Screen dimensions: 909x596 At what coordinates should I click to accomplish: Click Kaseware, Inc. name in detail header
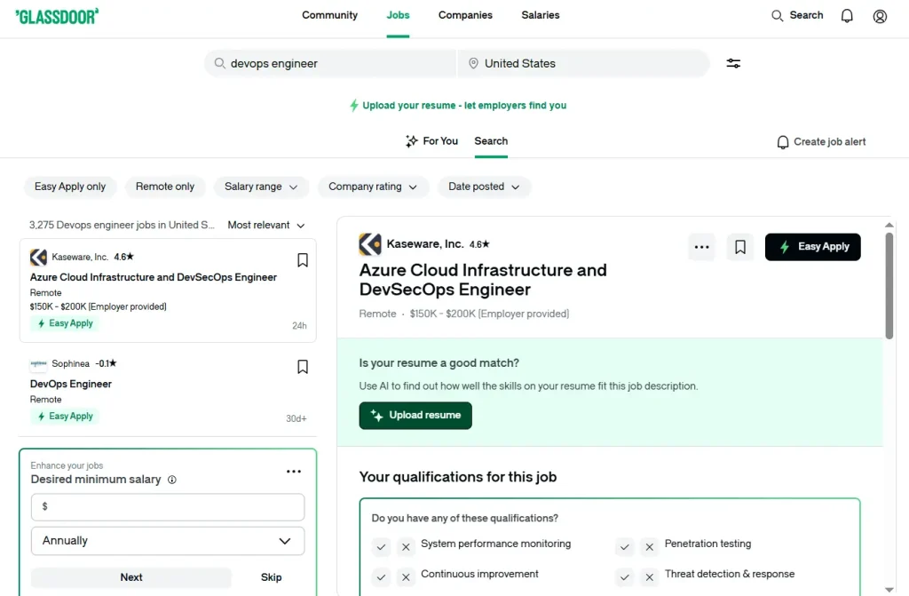[x=425, y=244]
